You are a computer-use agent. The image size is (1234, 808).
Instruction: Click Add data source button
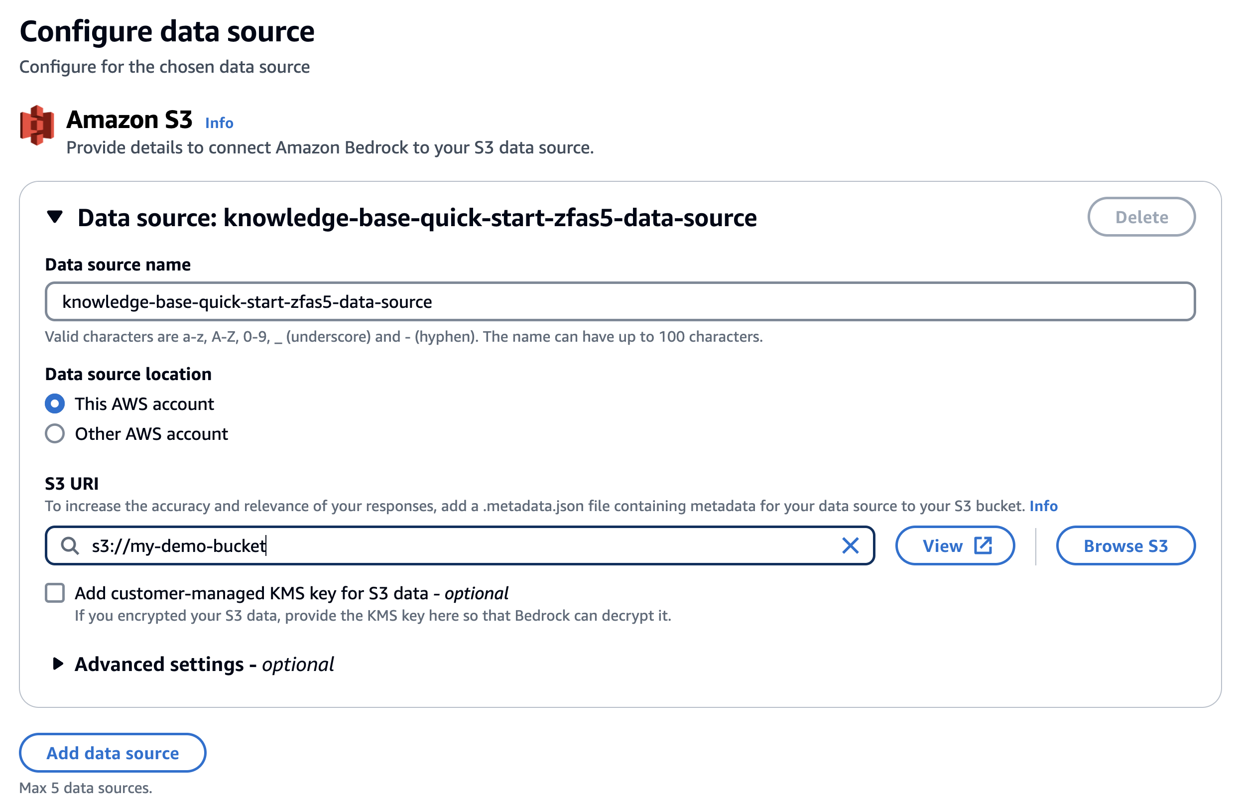[113, 753]
